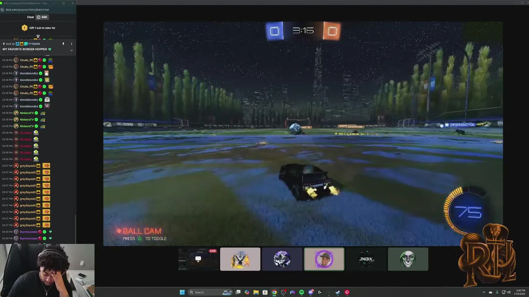Click the kick.com popout address bar
Viewport: 529px width, 297px height.
click(27, 9)
